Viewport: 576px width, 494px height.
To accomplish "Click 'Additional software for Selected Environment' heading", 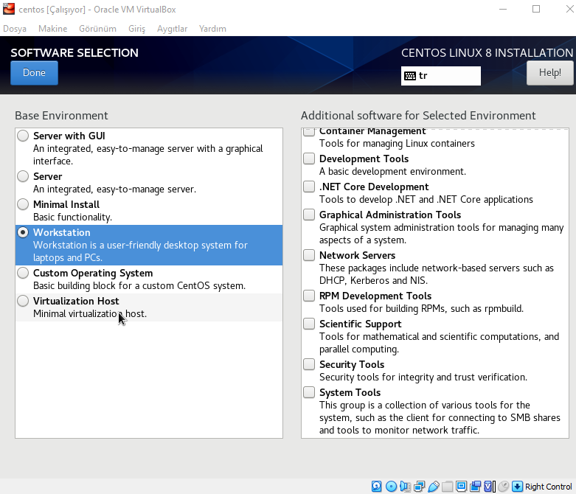I will [418, 116].
